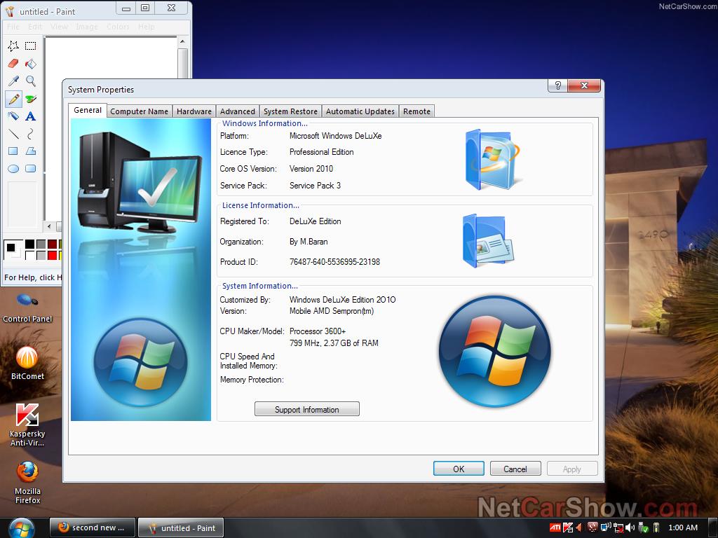Select the Polygon shape tool
This screenshot has height=538, width=718.
click(31, 151)
